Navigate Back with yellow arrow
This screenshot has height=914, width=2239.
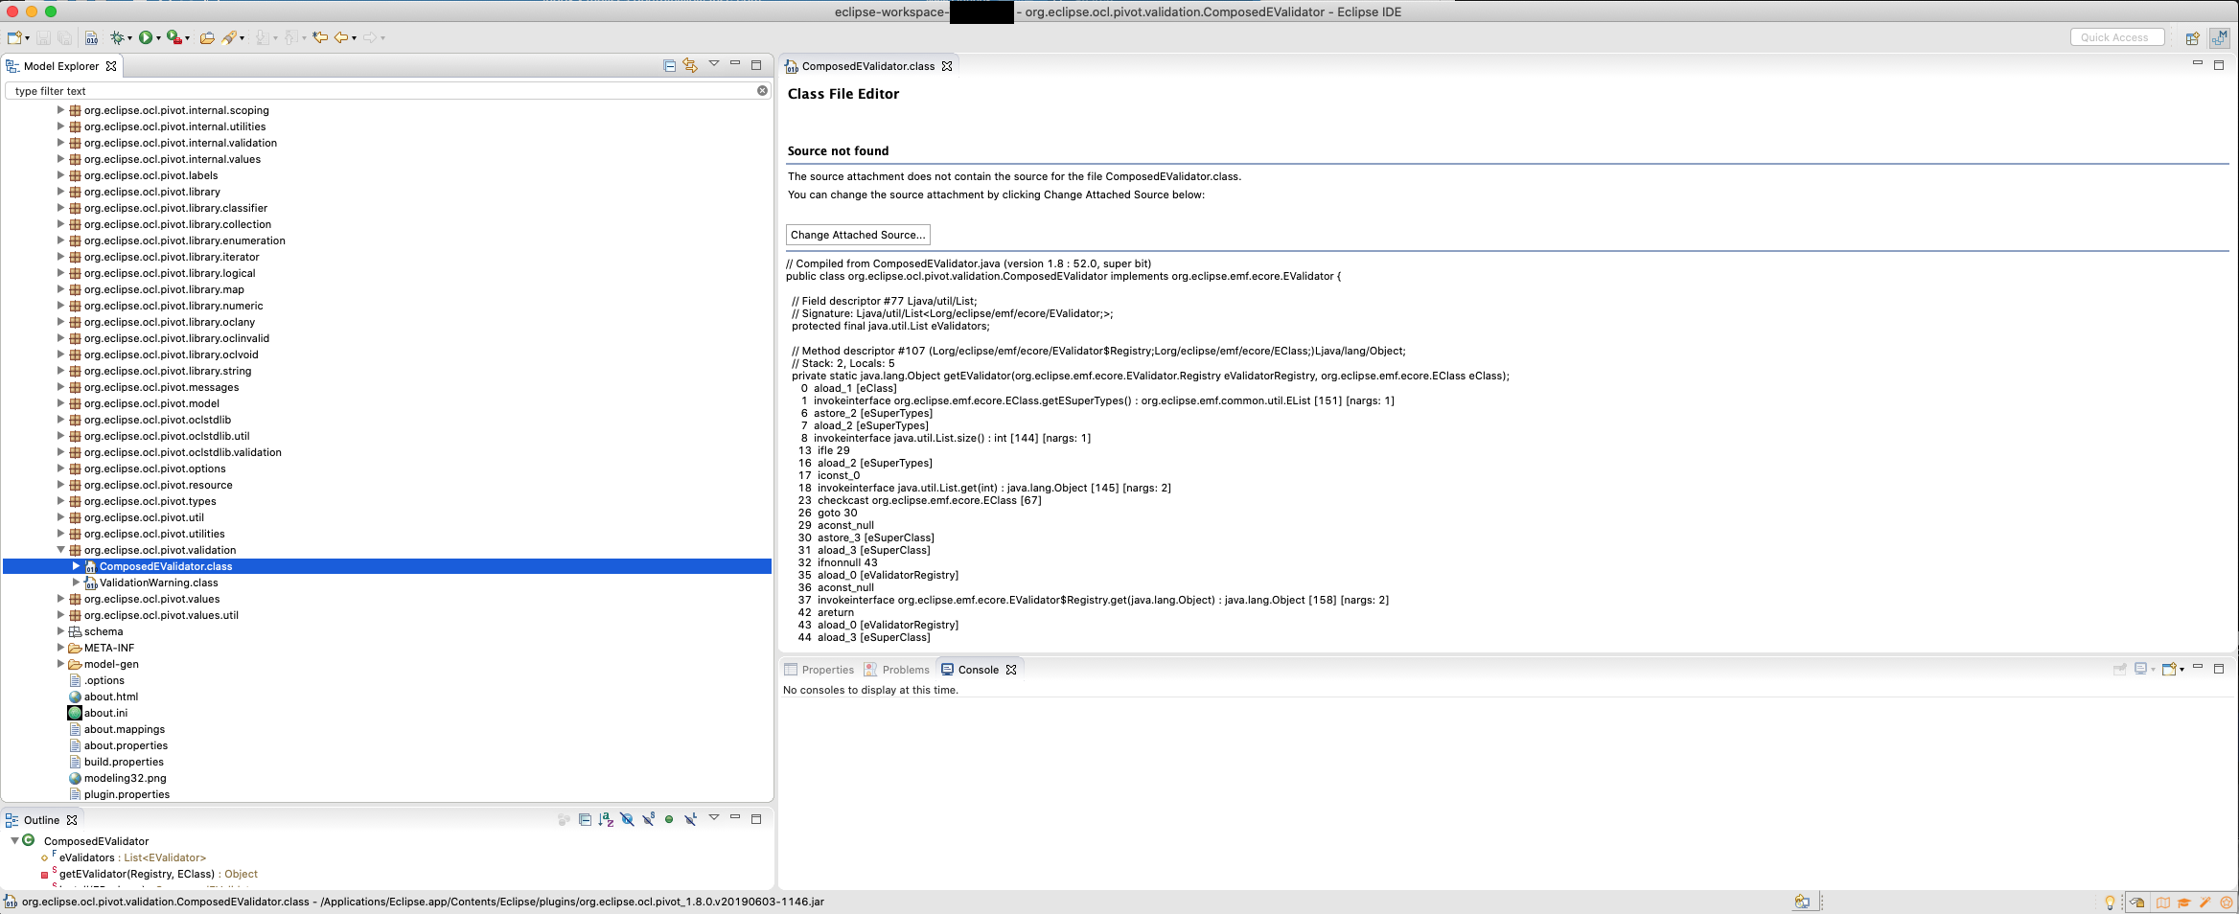340,37
